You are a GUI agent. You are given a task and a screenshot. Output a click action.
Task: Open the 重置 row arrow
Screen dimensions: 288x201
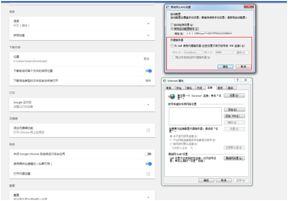tap(148, 197)
